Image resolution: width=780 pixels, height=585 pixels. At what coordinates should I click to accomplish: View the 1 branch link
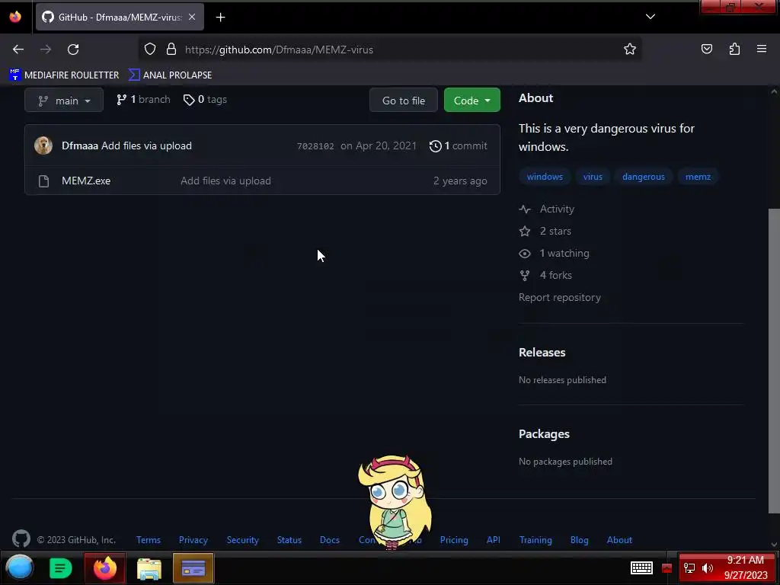pyautogui.click(x=143, y=100)
